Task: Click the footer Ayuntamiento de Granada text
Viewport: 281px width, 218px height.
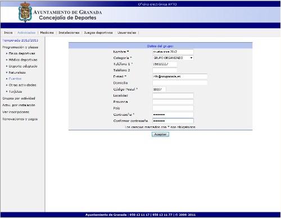Action: coord(106,215)
